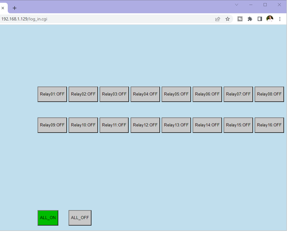Toggle Relay01 on
Viewport: 289px width, 233px height.
coord(52,94)
